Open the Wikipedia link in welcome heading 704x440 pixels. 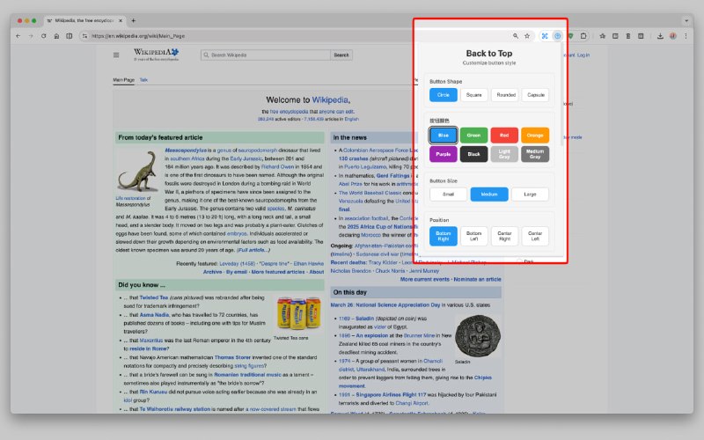tap(330, 99)
